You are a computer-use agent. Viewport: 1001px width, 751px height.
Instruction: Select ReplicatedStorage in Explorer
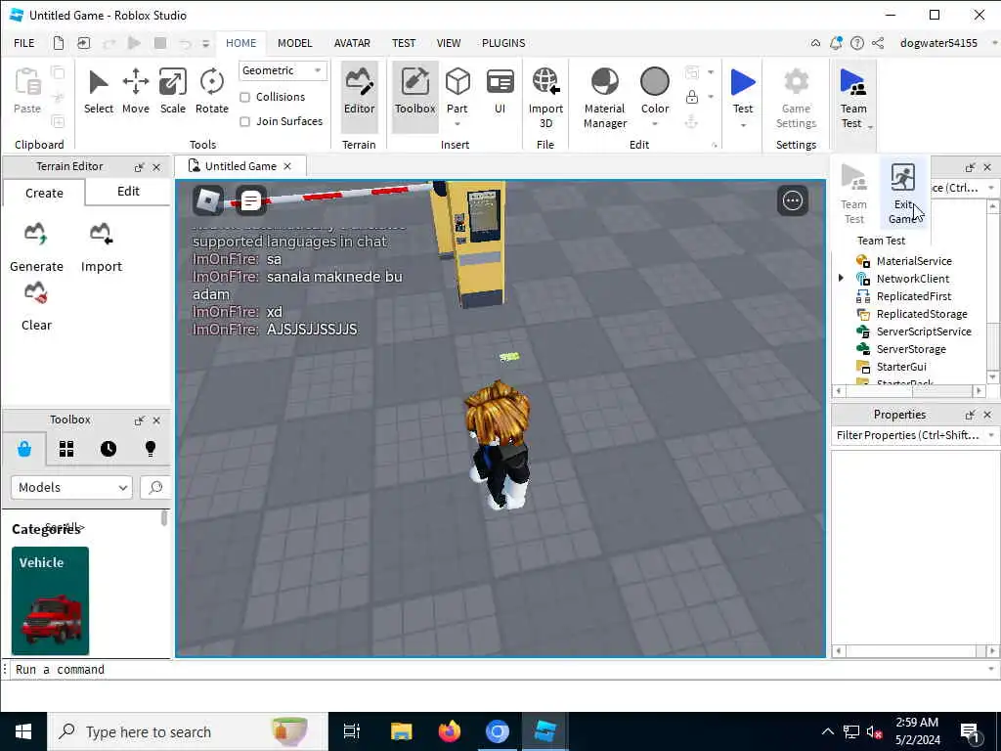coord(921,314)
